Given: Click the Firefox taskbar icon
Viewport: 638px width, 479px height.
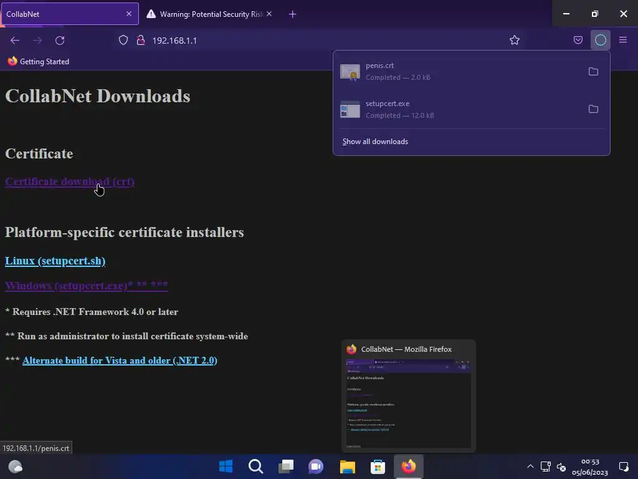Looking at the screenshot, I should [409, 467].
